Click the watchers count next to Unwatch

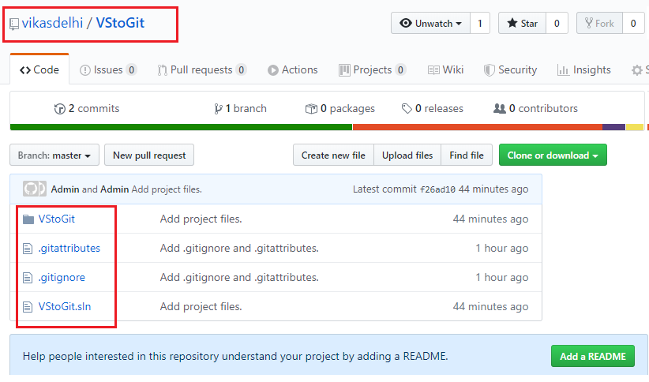pos(480,23)
